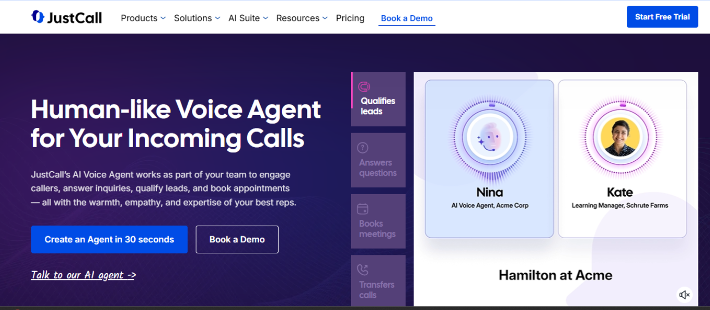The height and width of the screenshot is (310, 710).
Task: Expand the AI Suite dropdown
Action: pyautogui.click(x=248, y=18)
